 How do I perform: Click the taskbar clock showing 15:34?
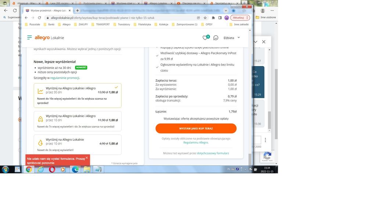point(267,170)
